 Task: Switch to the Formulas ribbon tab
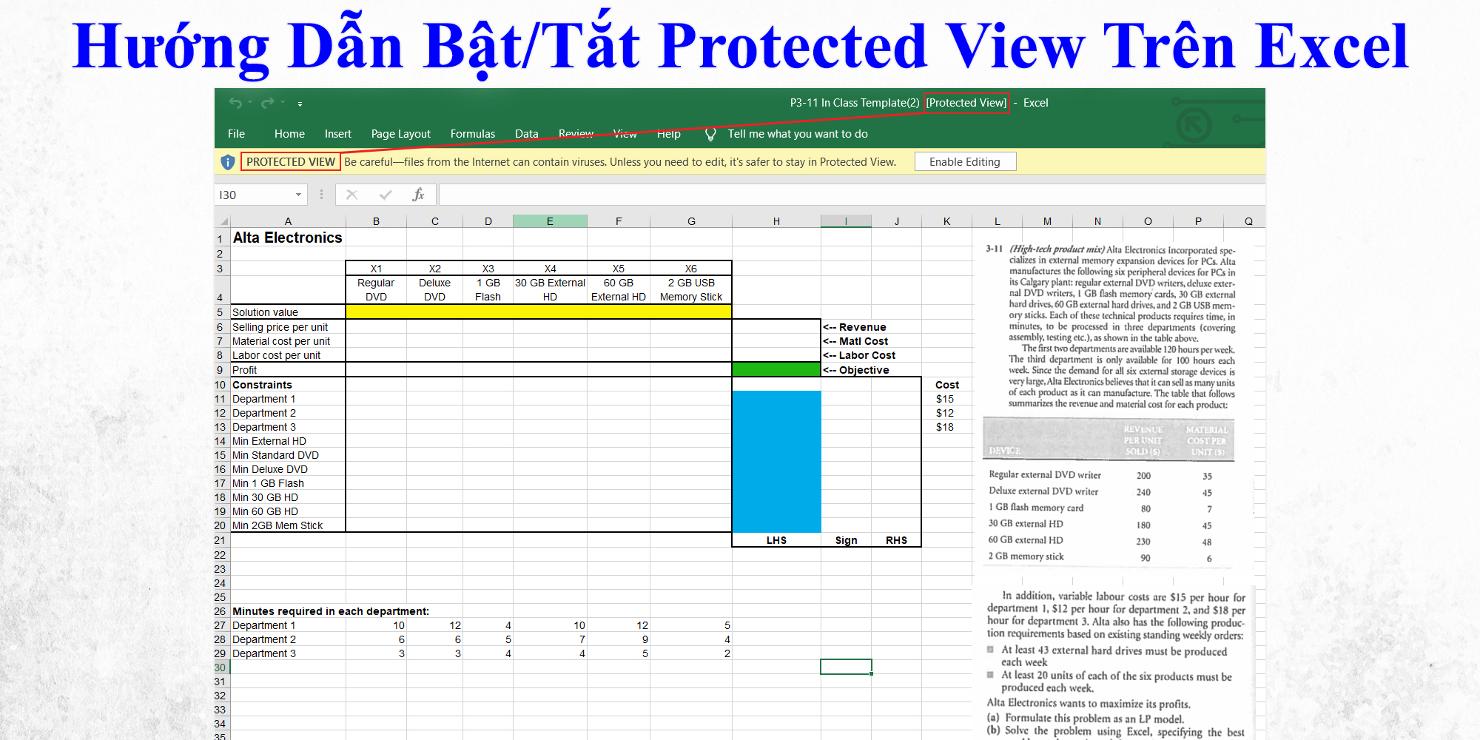[473, 134]
